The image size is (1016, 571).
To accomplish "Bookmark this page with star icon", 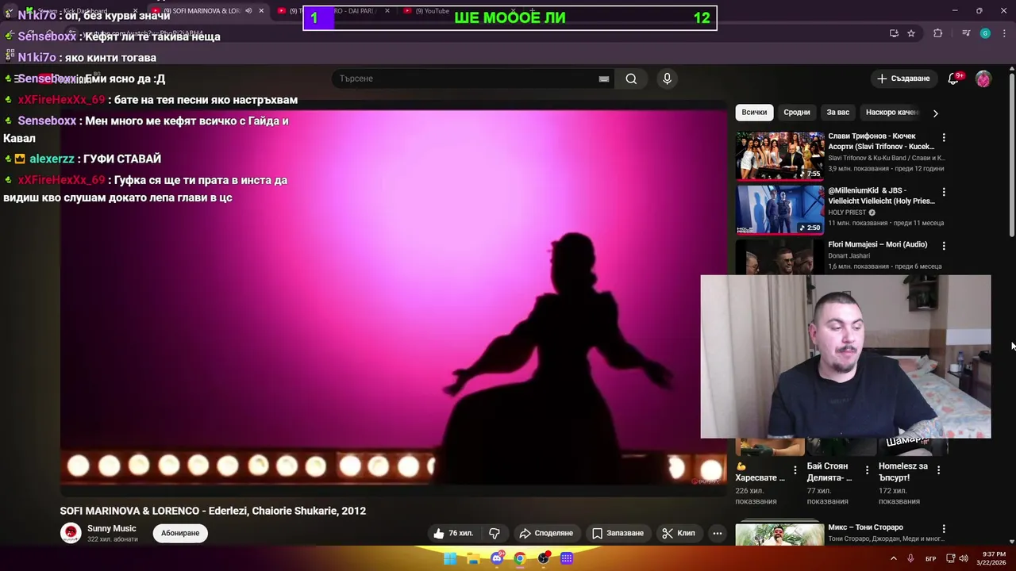I will (911, 33).
